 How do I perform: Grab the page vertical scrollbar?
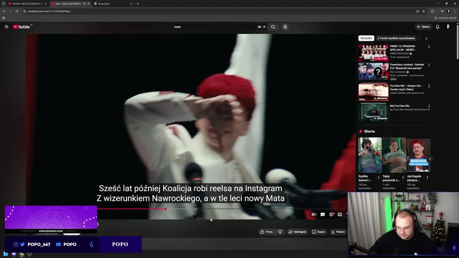coord(458,41)
